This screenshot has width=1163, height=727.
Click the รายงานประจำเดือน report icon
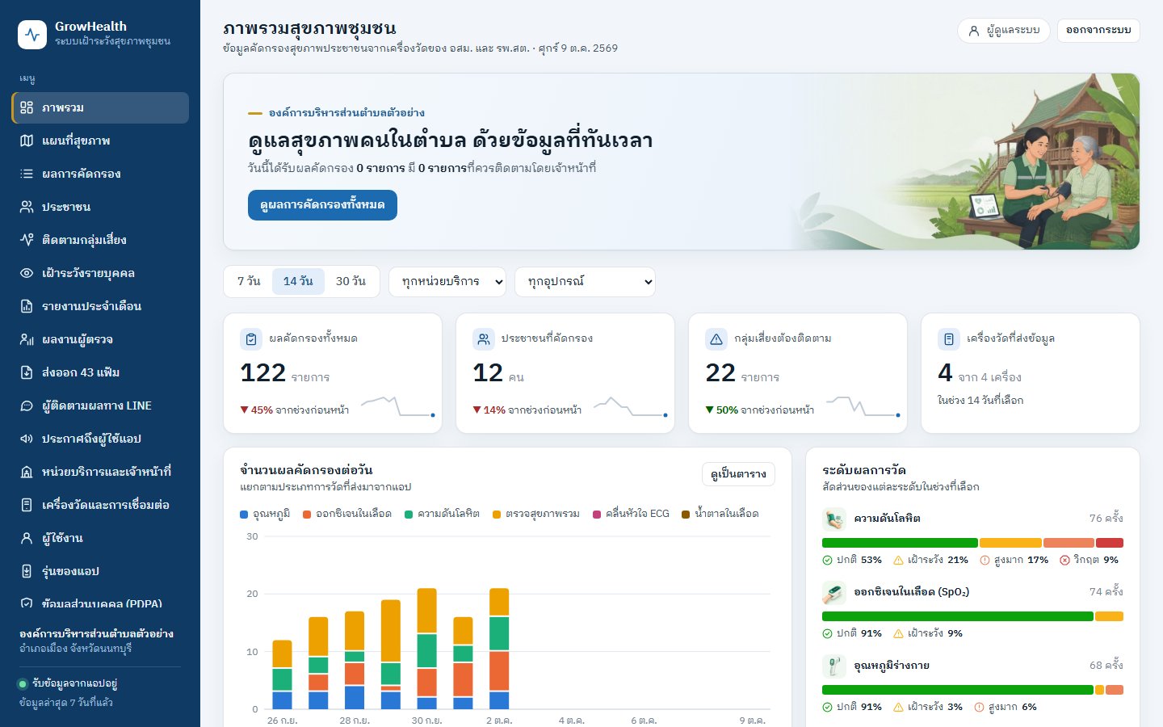[x=27, y=306]
